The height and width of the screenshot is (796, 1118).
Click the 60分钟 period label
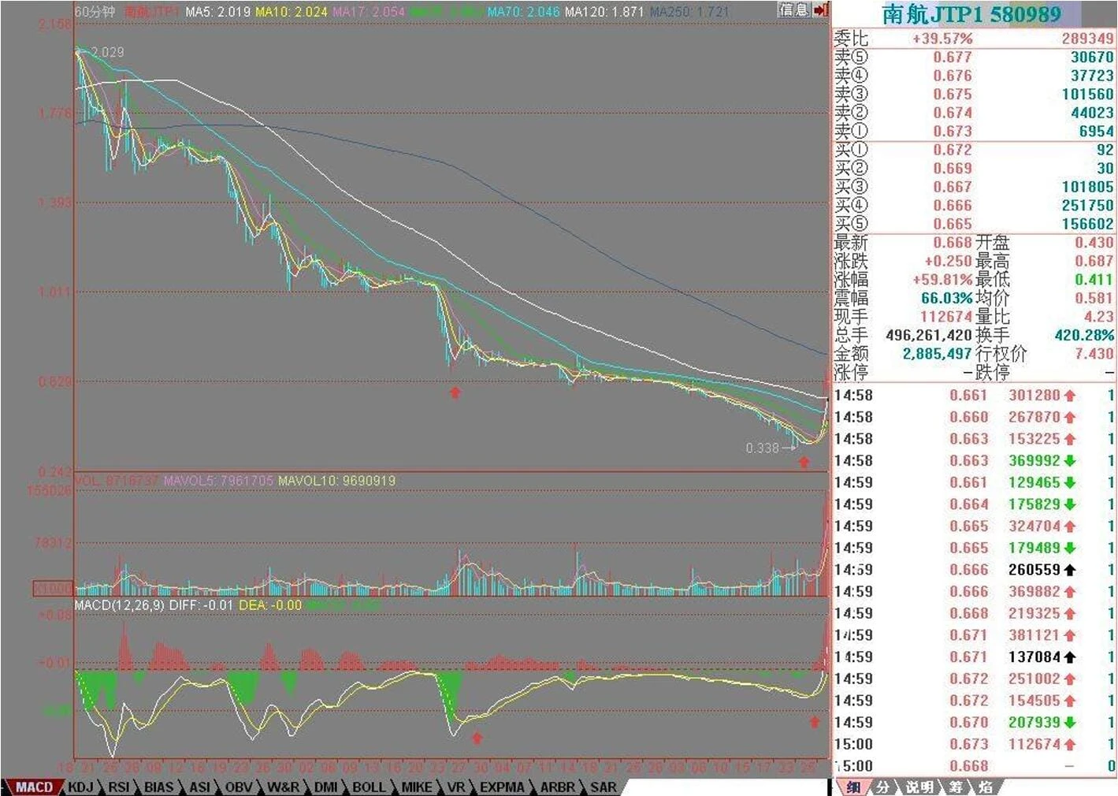coord(95,12)
